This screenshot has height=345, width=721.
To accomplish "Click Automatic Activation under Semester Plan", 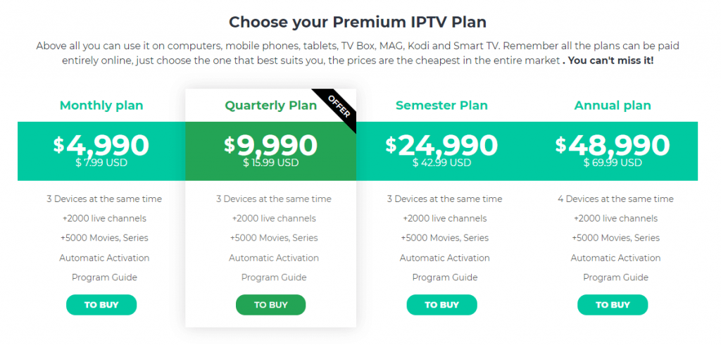I will (x=445, y=258).
